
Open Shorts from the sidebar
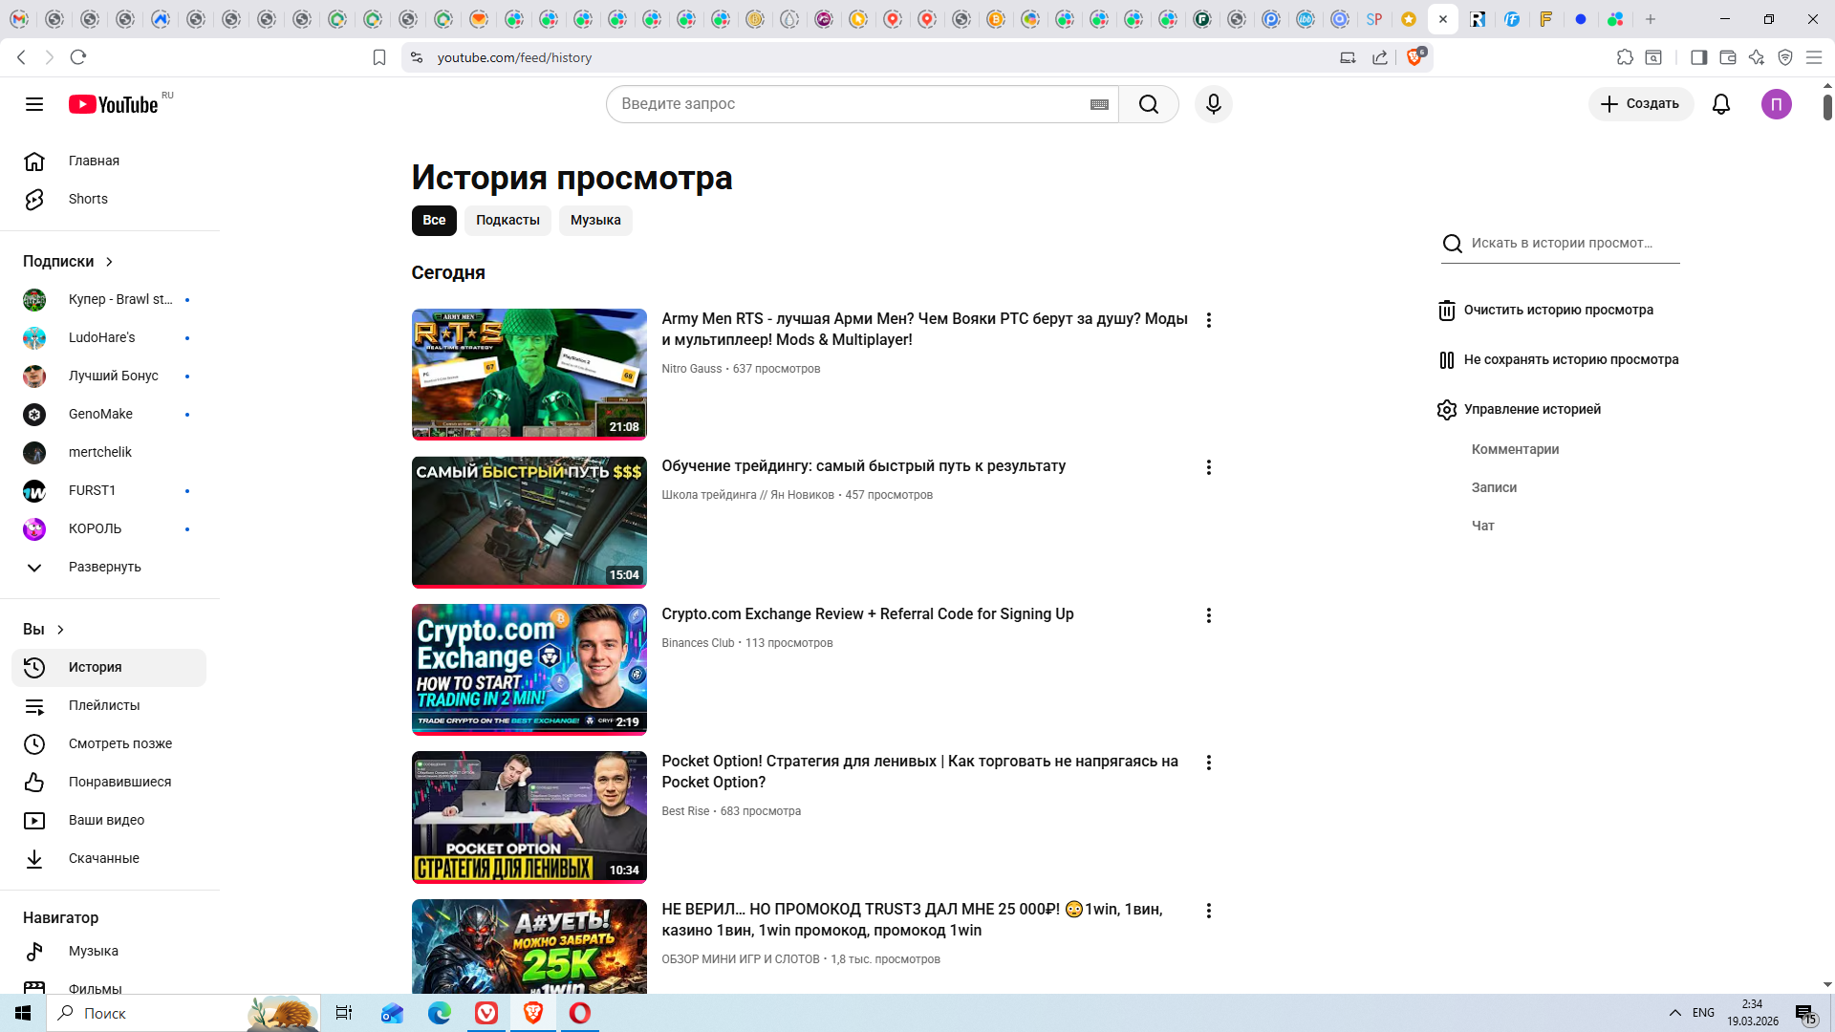coord(88,199)
